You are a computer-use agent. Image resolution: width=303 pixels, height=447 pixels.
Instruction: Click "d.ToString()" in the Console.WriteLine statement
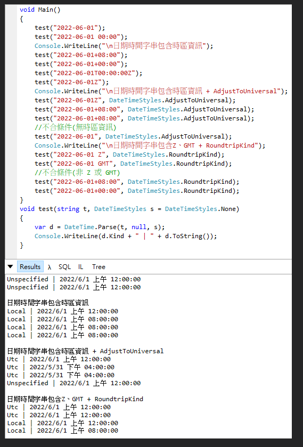coord(187,236)
